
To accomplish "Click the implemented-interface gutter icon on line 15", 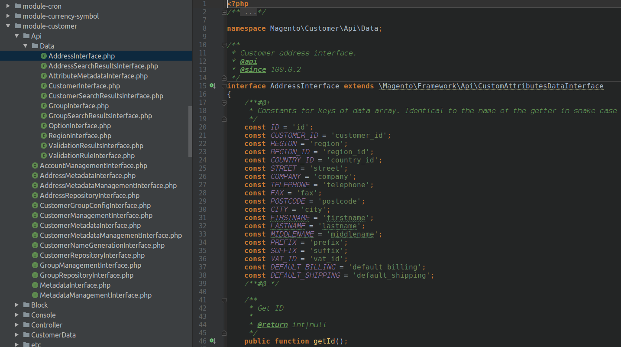I will click(x=212, y=86).
